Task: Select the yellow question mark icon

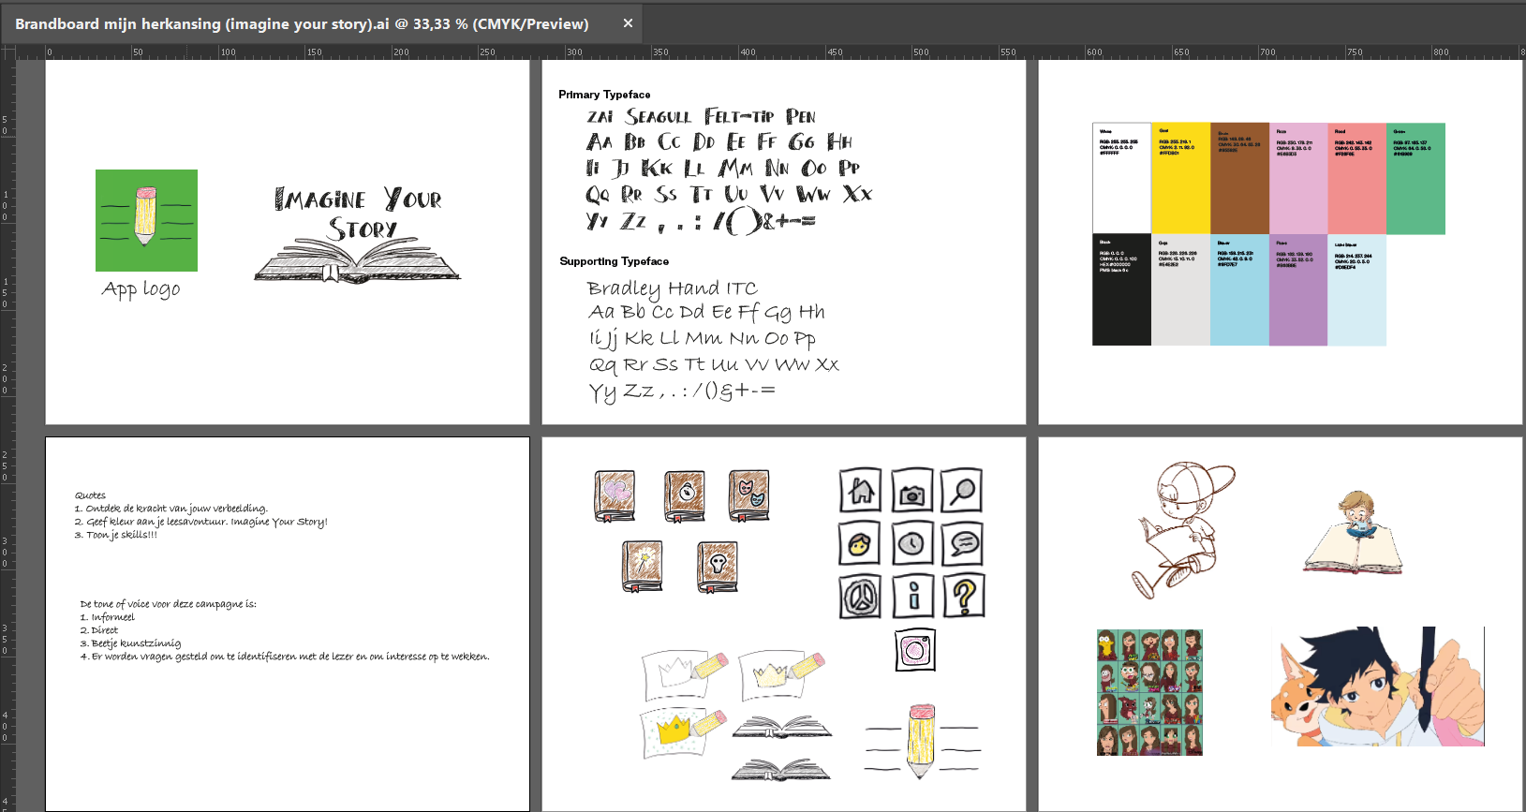Action: pos(964,596)
